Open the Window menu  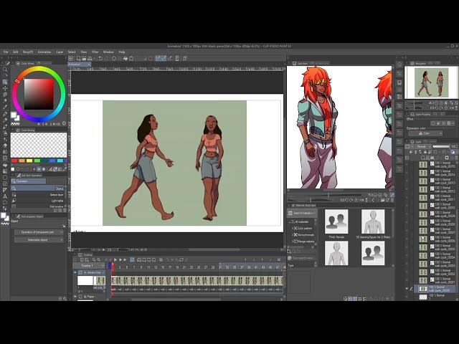[x=108, y=52]
